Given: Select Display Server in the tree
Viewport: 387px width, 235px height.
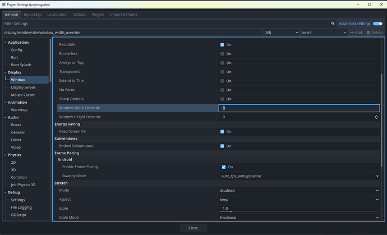Looking at the screenshot, I should (23, 87).
